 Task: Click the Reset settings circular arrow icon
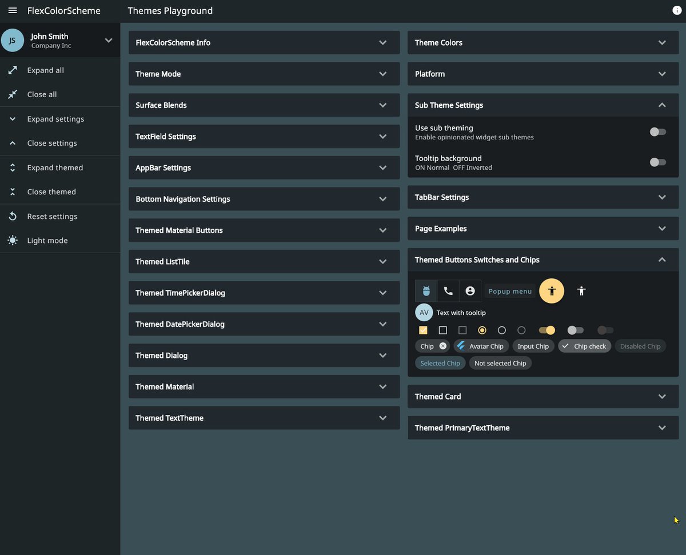tap(13, 216)
